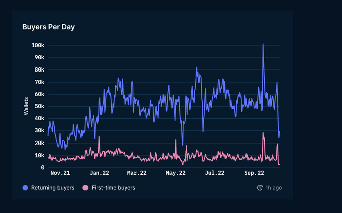Click the first-time buyers spike in January 2022

coord(99,137)
